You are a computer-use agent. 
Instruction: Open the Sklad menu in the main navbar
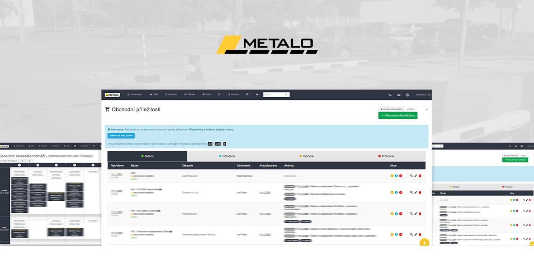(x=206, y=94)
